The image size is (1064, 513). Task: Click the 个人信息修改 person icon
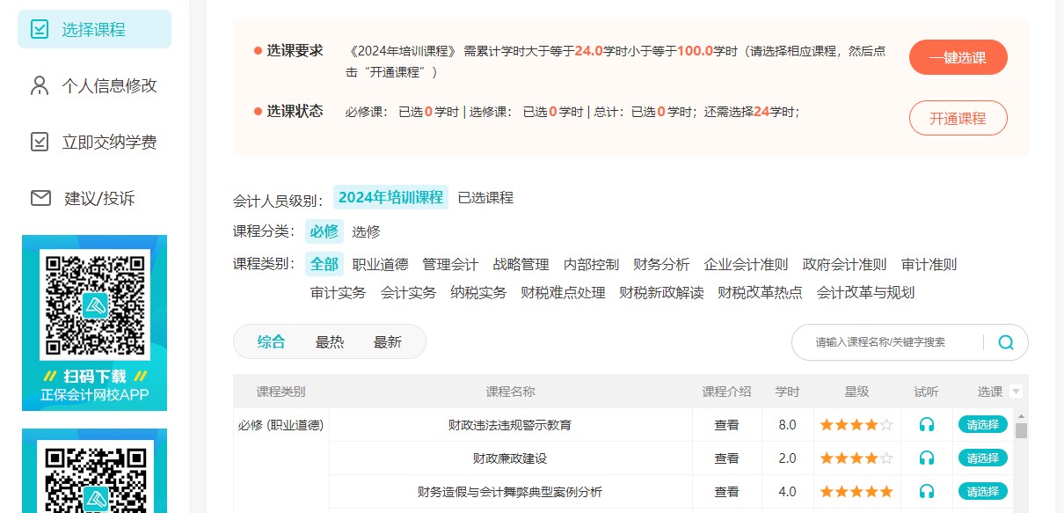click(x=40, y=85)
